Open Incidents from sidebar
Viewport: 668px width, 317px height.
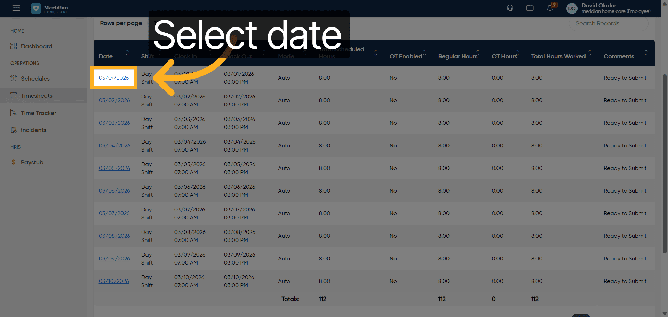click(x=33, y=130)
